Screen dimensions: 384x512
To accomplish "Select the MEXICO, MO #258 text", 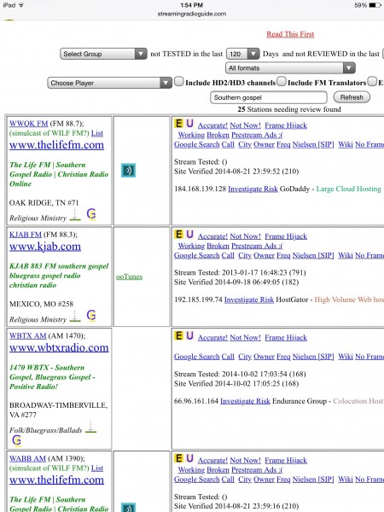I will coord(42,304).
